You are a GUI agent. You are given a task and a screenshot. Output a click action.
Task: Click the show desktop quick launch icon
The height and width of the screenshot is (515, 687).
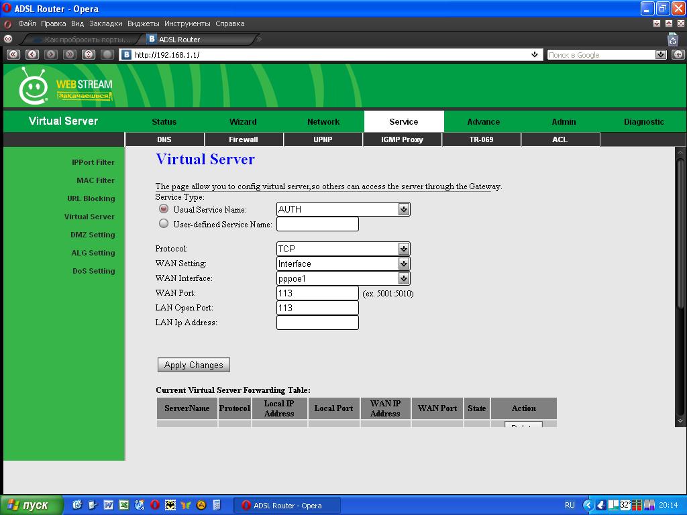point(93,505)
